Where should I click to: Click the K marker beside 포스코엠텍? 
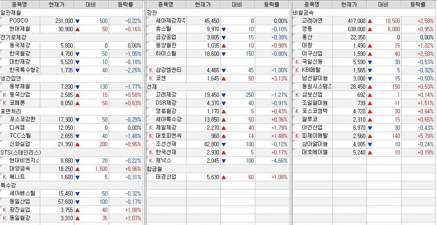click(x=297, y=111)
